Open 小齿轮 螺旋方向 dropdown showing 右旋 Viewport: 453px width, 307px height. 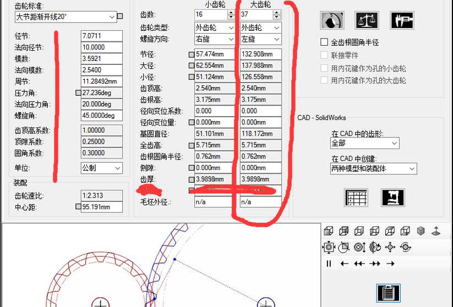coord(215,39)
